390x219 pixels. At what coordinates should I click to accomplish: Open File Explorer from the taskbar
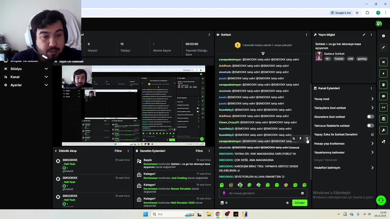(x=209, y=214)
